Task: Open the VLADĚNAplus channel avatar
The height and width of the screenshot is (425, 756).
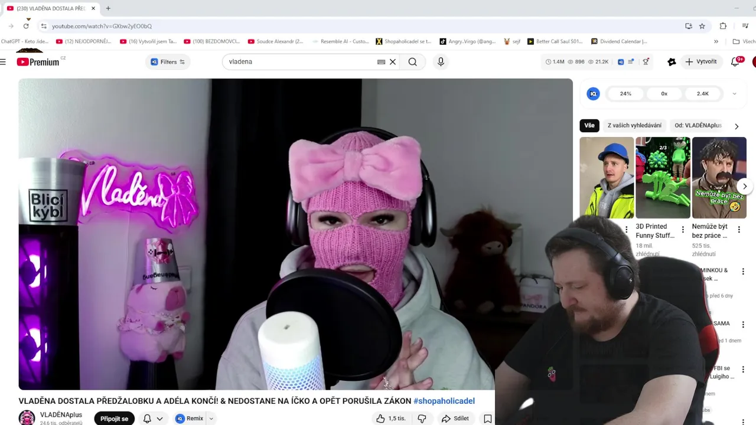Action: point(27,418)
